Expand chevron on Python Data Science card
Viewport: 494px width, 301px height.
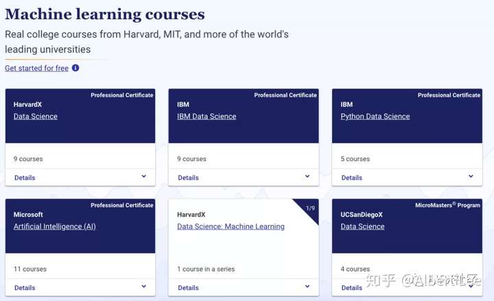coord(471,176)
